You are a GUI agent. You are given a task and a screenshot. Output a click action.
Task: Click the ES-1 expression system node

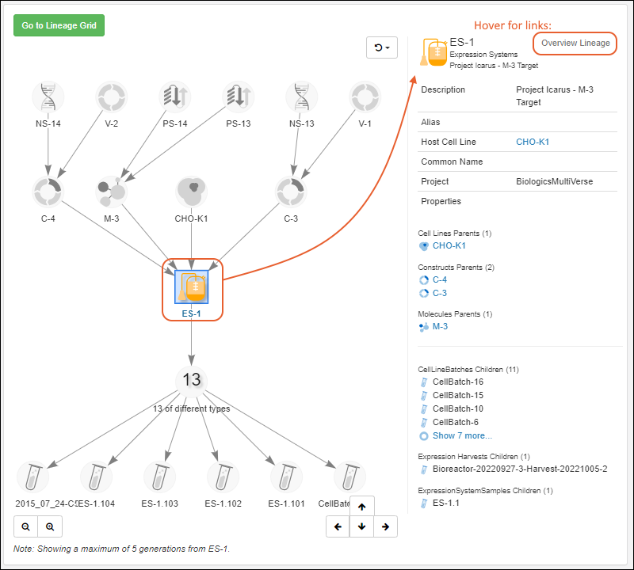click(x=192, y=288)
